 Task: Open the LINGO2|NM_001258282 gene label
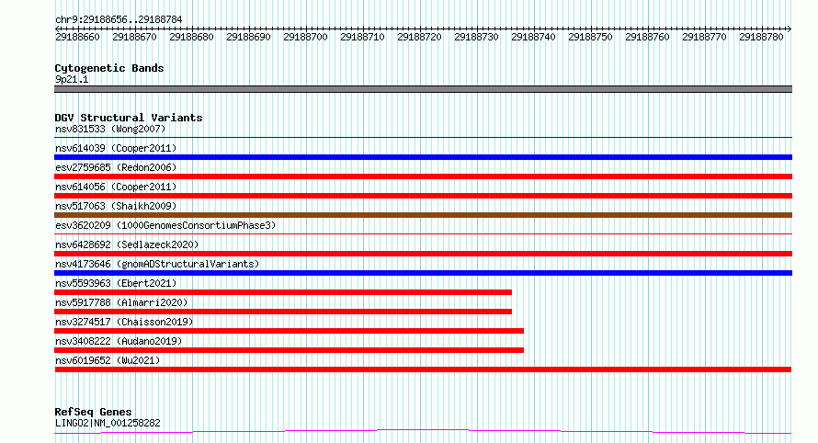click(108, 423)
